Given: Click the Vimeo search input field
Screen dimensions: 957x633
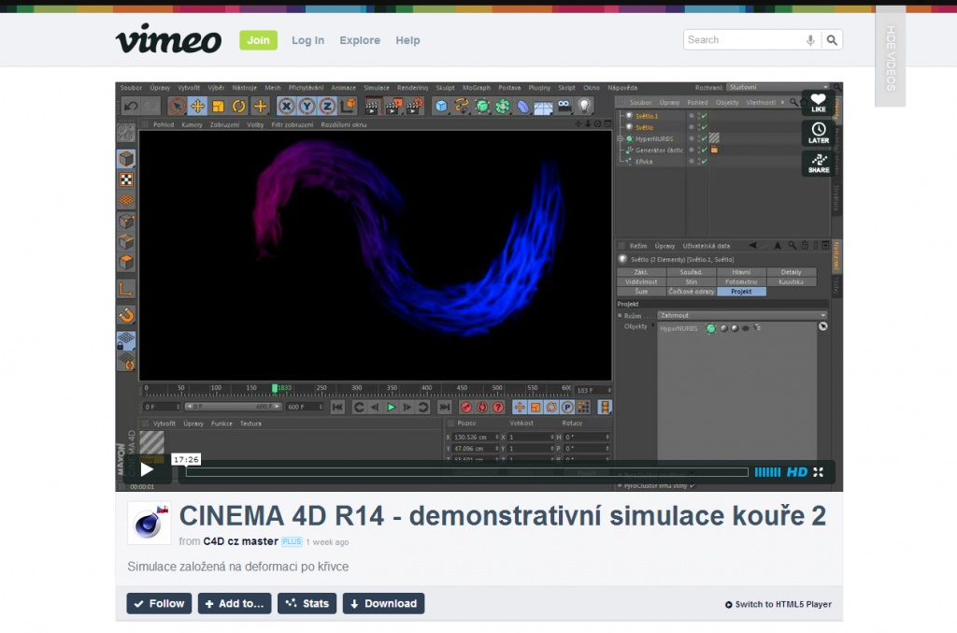Looking at the screenshot, I should coord(745,40).
